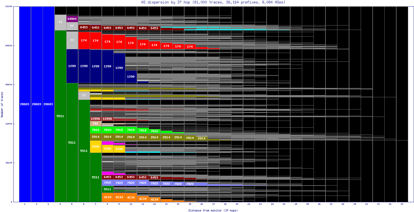Choose lavender 7922 block at hop 8
This screenshot has width=414, height=212.
108,183
